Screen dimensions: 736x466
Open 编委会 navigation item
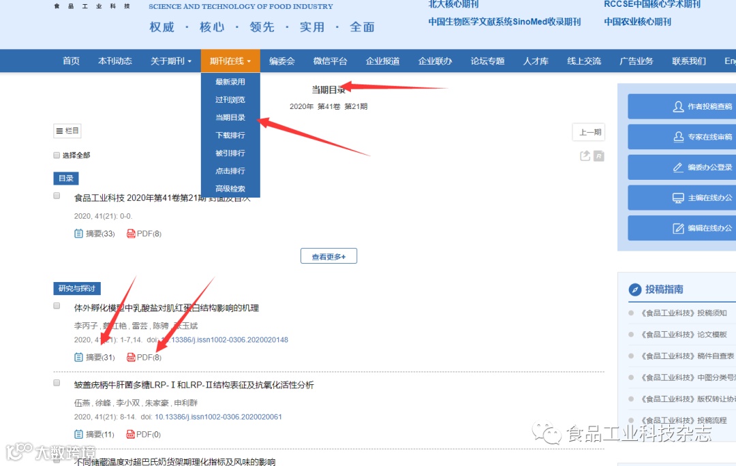(282, 61)
